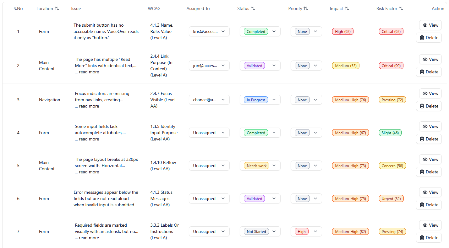Open read more for the focus indicators issue
Screen dimensions: 449x248
point(87,106)
